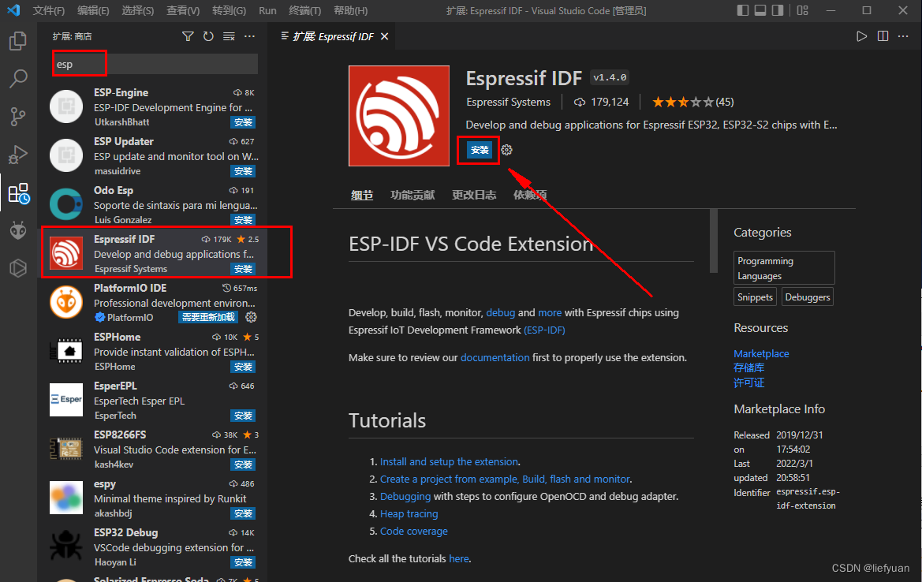The width and height of the screenshot is (922, 582).
Task: Open the 许可证 license link
Action: 748,382
